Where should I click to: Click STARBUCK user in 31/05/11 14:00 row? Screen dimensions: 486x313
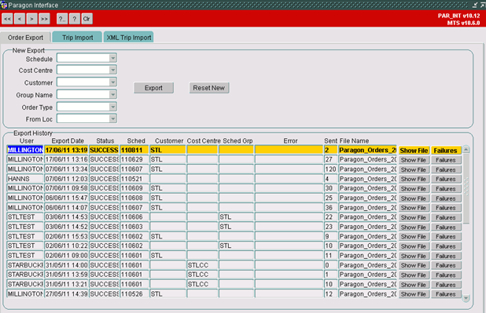25,265
